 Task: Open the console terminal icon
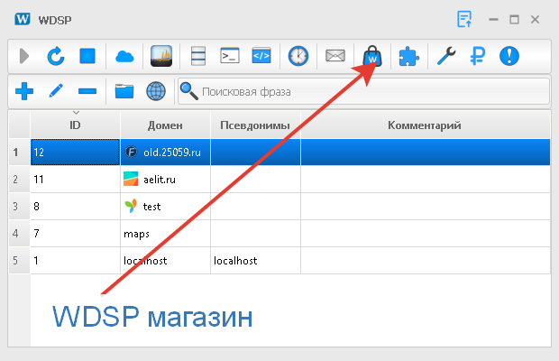230,56
